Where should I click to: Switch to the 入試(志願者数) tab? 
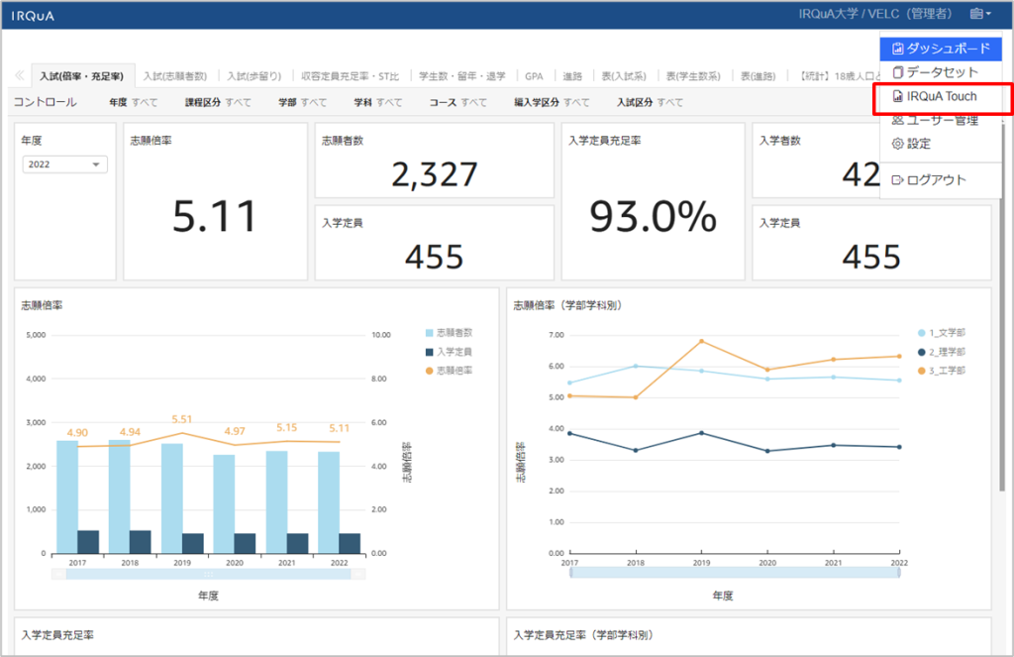pos(174,76)
